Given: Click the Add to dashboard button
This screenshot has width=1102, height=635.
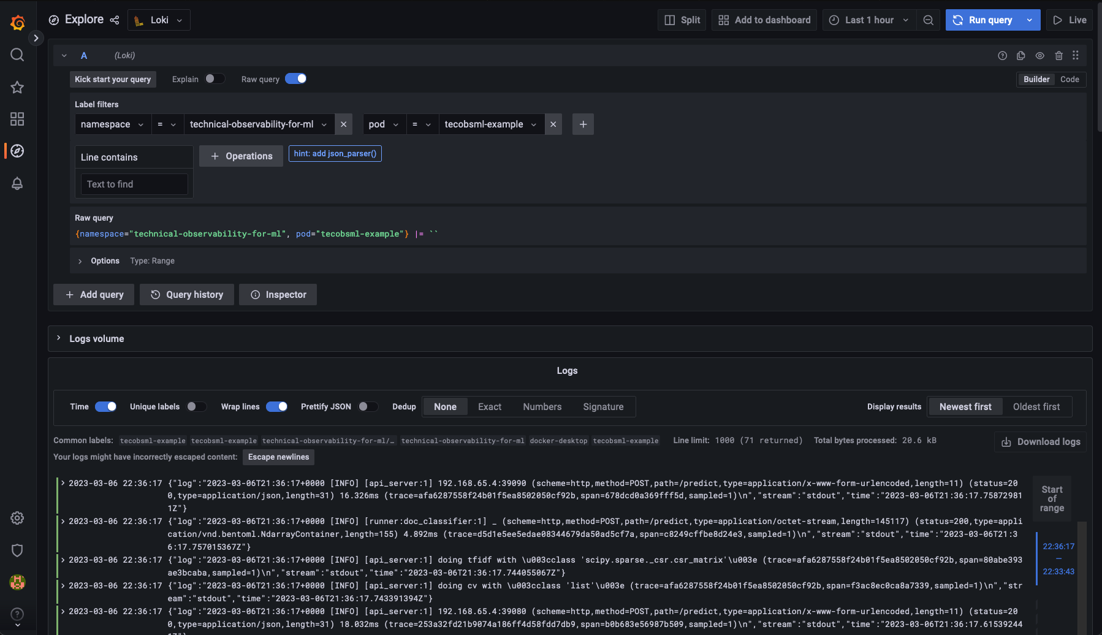Looking at the screenshot, I should [764, 20].
